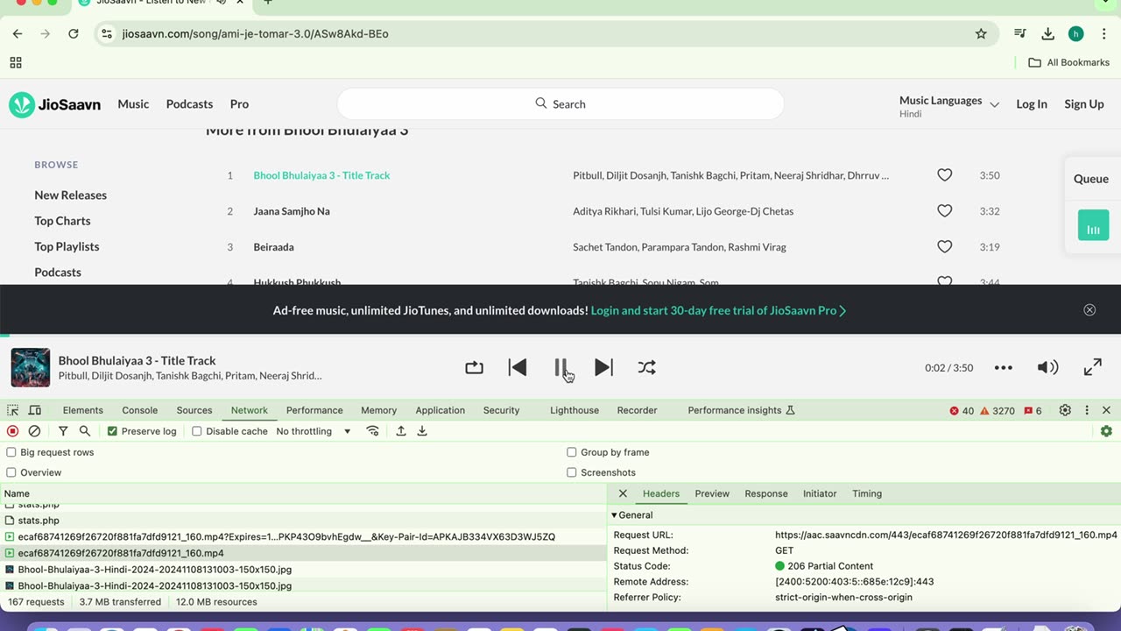This screenshot has height=631, width=1121.
Task: Open the DevTools three-dot menu
Action: (x=1087, y=410)
